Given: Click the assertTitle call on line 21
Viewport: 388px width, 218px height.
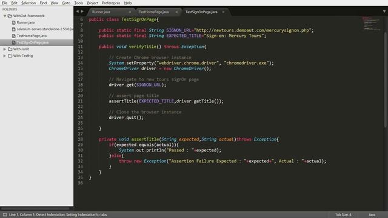Looking at the screenshot, I should (x=166, y=101).
